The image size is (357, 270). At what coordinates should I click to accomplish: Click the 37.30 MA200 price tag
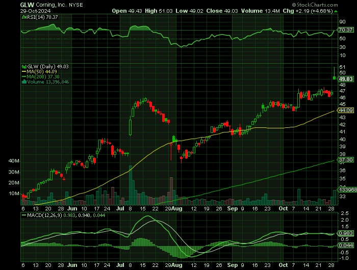(x=346, y=159)
